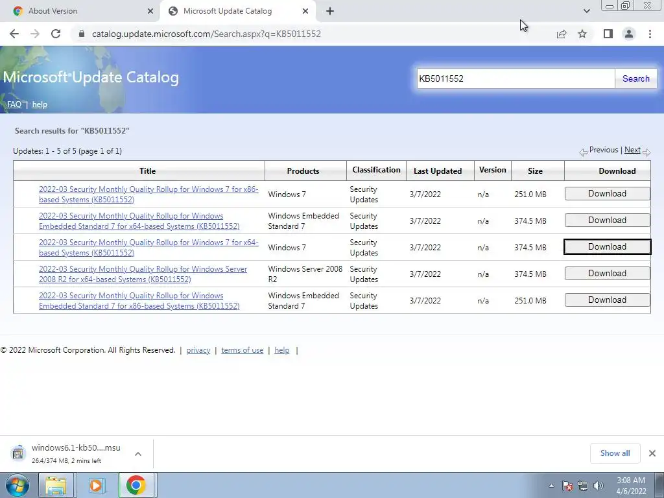Open Windows Media Player from taskbar

(x=96, y=485)
